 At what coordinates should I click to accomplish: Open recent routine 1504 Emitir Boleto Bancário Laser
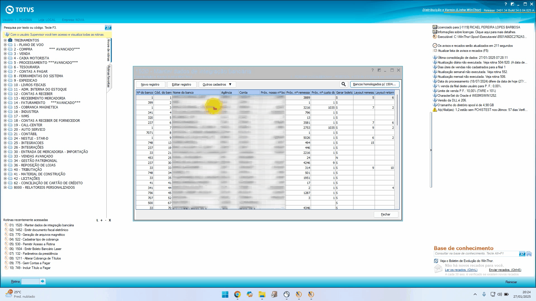click(38, 249)
